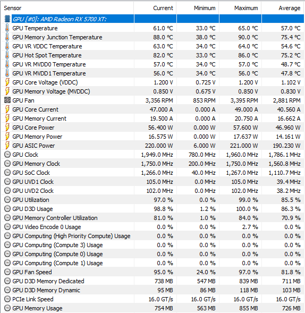305x313 pixels.
Task: Select GPU Video Encode 0 Usage label
Action: (x=47, y=227)
